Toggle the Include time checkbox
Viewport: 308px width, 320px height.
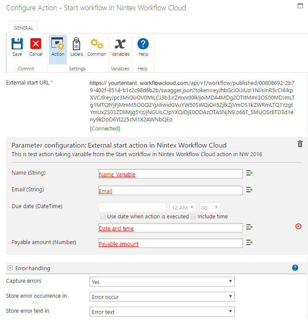pyautogui.click(x=193, y=217)
